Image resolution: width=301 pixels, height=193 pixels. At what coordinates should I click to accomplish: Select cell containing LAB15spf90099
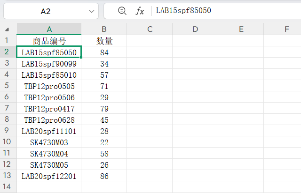point(49,63)
